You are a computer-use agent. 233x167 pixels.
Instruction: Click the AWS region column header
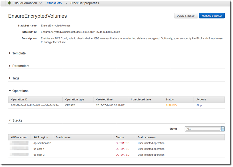pyautogui.click(x=41, y=137)
